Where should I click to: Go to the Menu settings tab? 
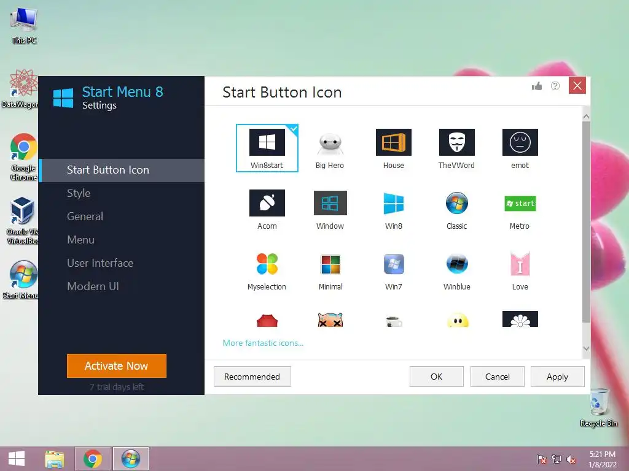tap(122, 240)
